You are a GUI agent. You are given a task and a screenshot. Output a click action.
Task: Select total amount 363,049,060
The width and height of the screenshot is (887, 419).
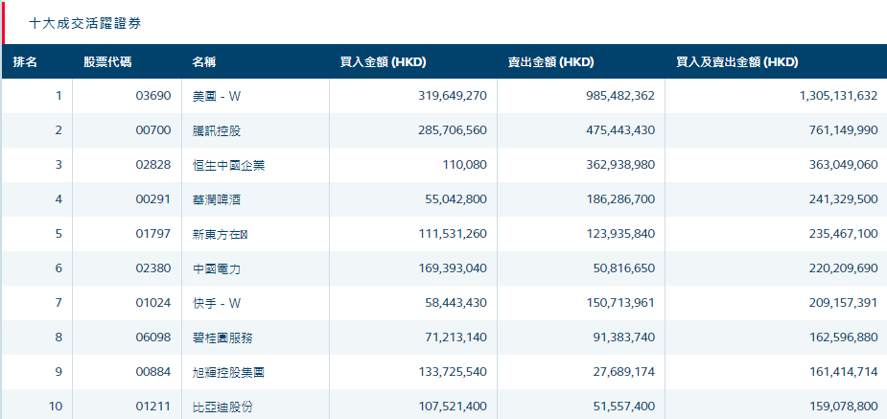click(844, 165)
